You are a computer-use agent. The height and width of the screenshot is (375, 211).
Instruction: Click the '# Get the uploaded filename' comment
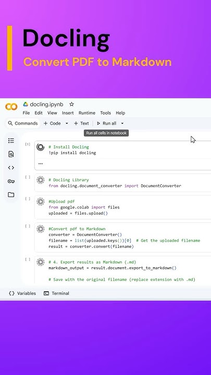point(168,240)
